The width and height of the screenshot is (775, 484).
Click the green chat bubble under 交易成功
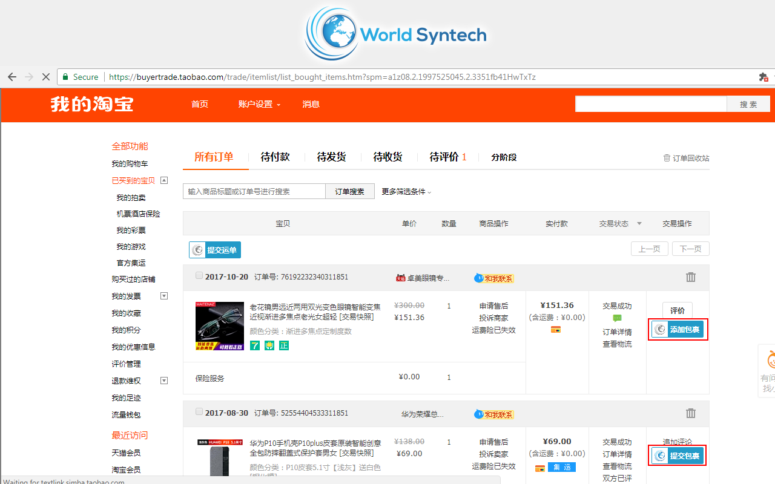617,317
